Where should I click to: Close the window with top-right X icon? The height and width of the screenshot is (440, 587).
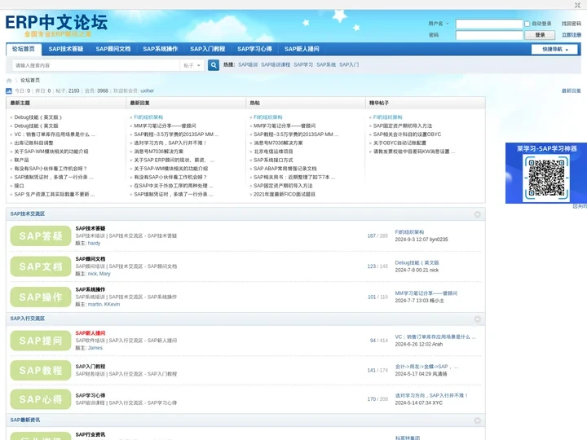pos(577,5)
